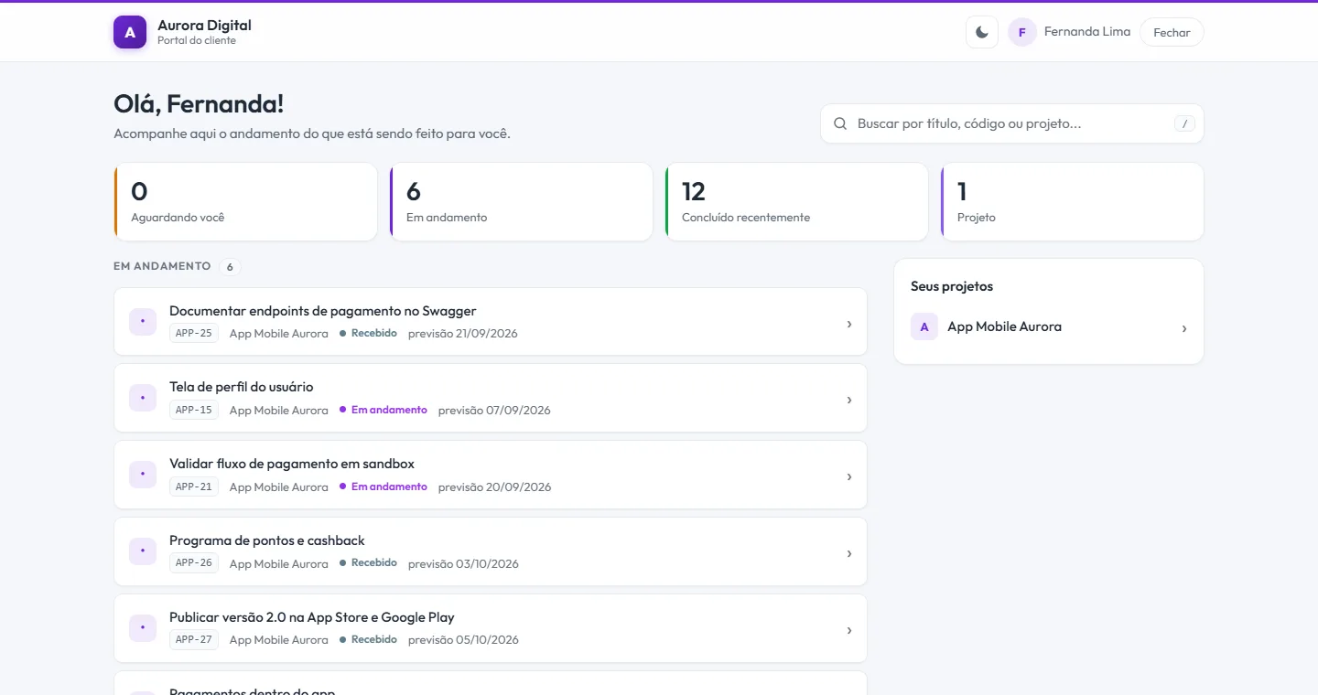Click previsão 03/10/2026 date
1318x695 pixels.
click(x=463, y=564)
